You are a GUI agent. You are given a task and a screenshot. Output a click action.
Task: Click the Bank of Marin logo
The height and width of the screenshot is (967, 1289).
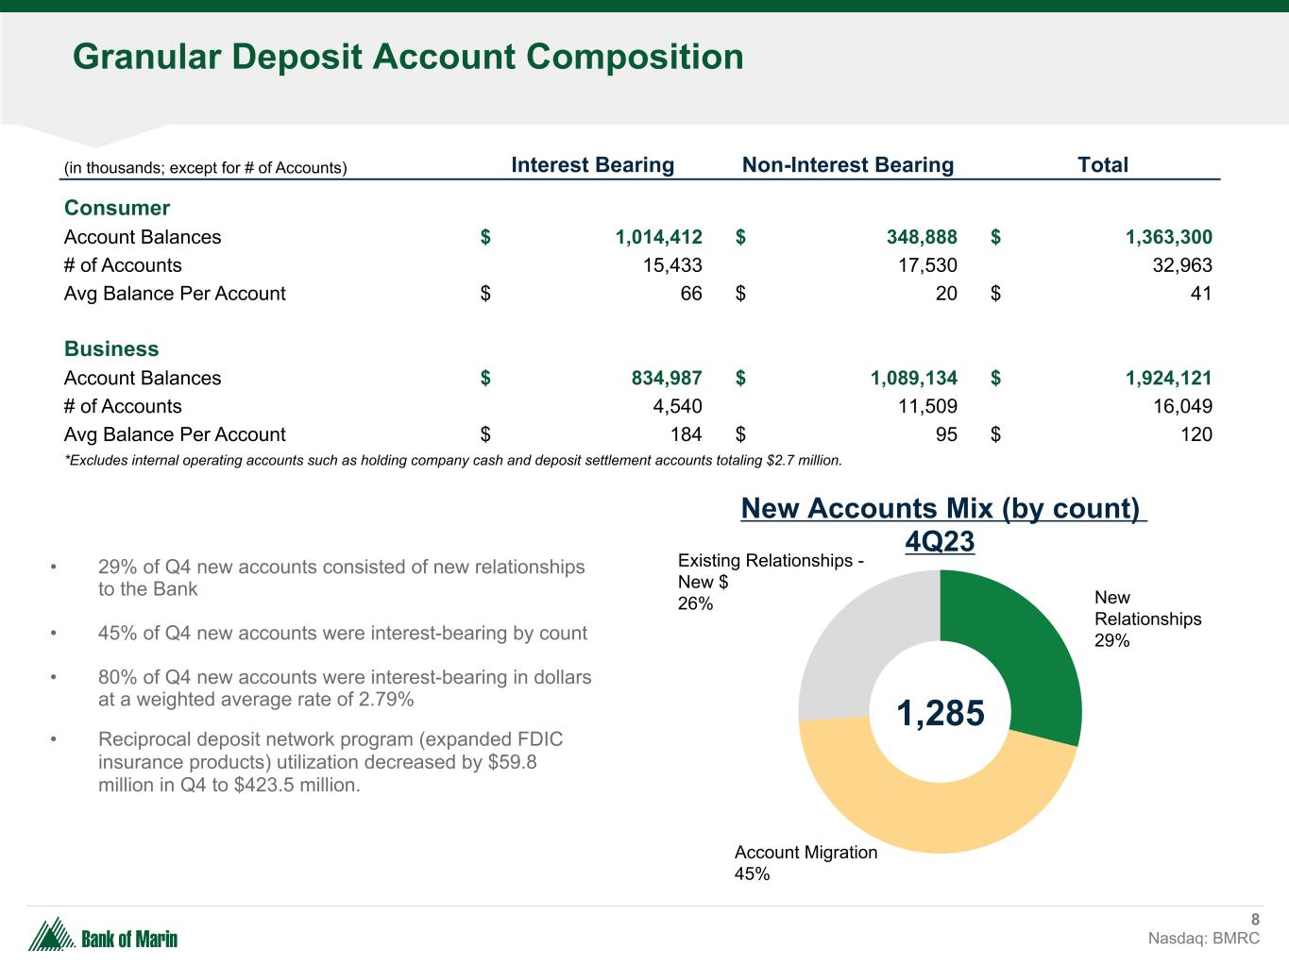click(x=103, y=936)
